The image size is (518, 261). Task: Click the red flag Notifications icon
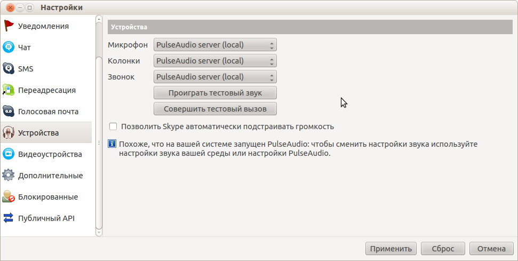9,26
